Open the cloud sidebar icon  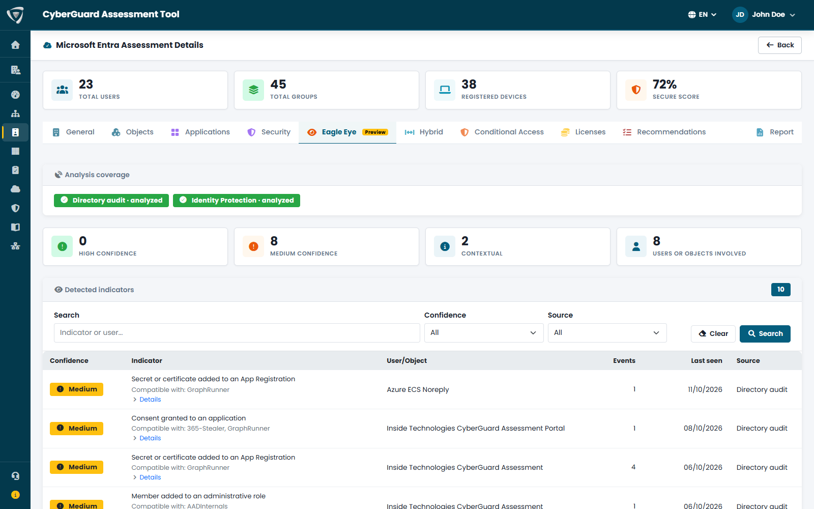point(15,189)
